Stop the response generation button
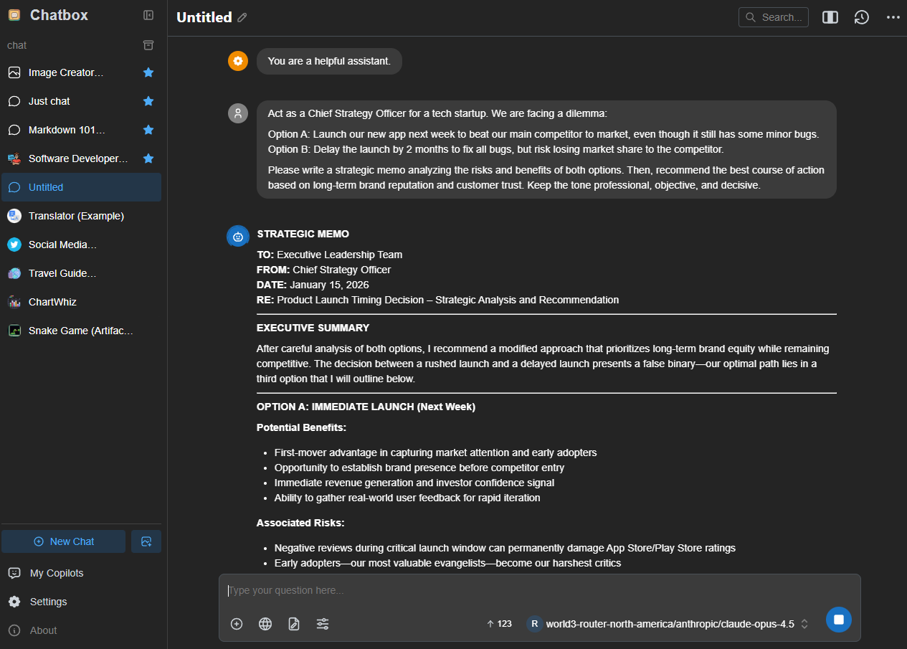Image resolution: width=907 pixels, height=649 pixels. (x=838, y=620)
